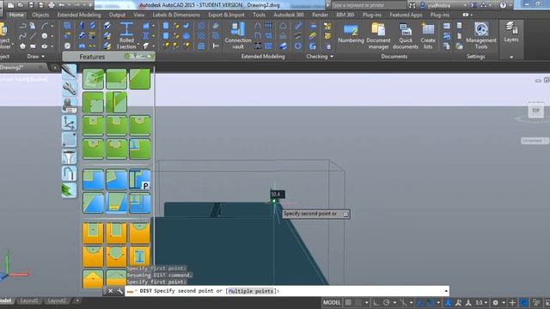The height and width of the screenshot is (309, 550).
Task: Click the customize wrench beside command line
Action: pyautogui.click(x=119, y=291)
